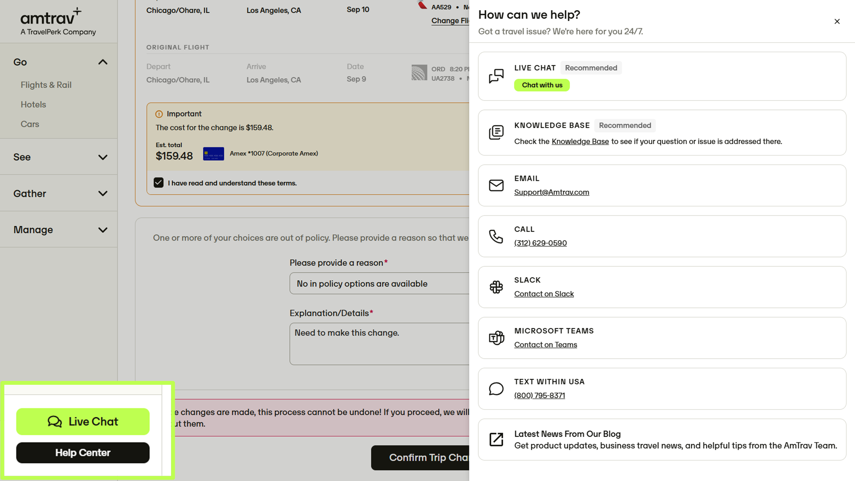Screen dimensions: 855x481
Task: Click the (312) 629-0590 phone number
Action: pyautogui.click(x=540, y=243)
